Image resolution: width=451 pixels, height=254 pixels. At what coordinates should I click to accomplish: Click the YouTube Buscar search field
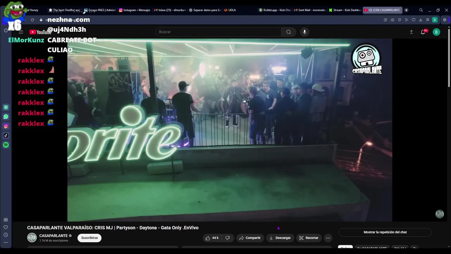(218, 32)
